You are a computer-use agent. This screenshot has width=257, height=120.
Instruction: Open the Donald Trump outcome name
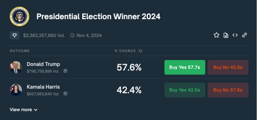(44, 64)
